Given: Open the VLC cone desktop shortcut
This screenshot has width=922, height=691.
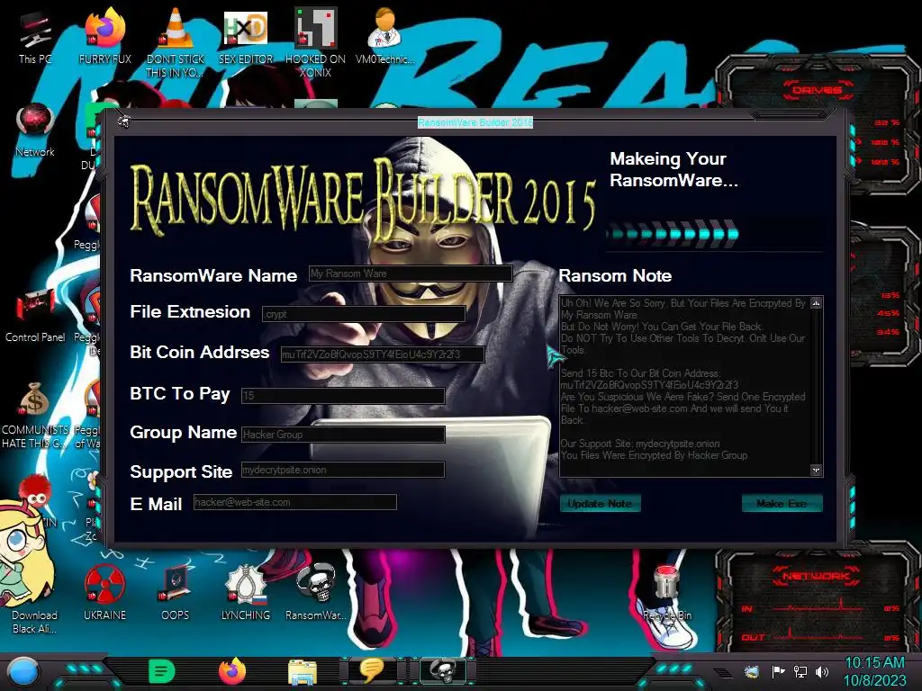Looking at the screenshot, I should pyautogui.click(x=175, y=42).
